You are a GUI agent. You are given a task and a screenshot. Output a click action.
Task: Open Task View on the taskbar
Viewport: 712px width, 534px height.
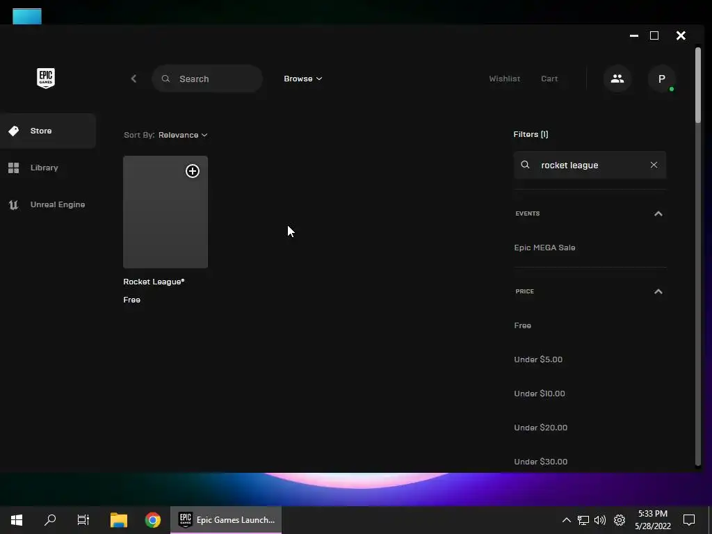83,520
